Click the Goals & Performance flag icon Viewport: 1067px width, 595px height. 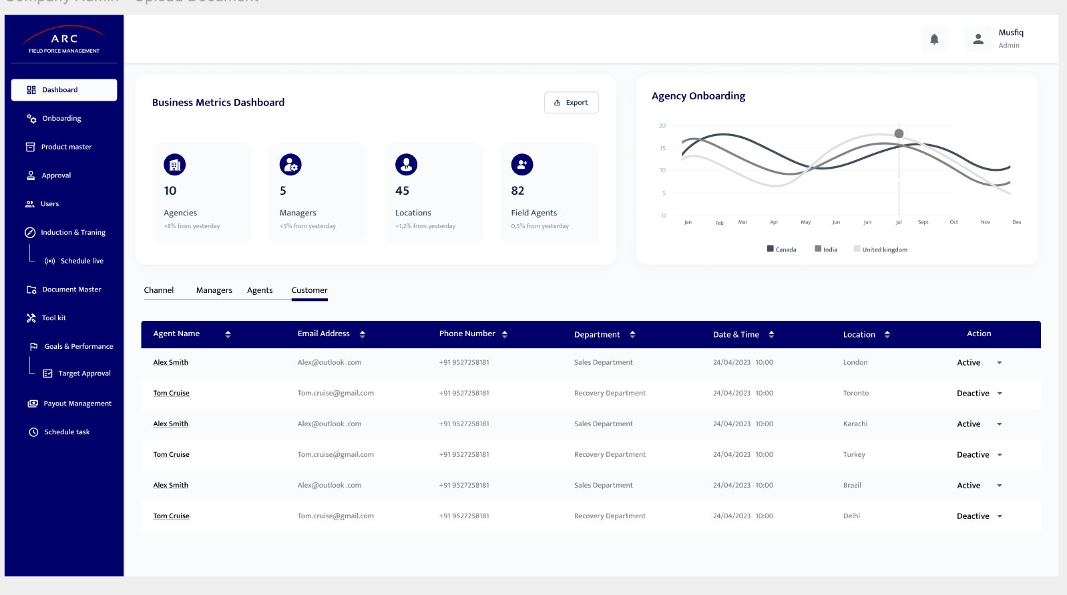pyautogui.click(x=33, y=346)
